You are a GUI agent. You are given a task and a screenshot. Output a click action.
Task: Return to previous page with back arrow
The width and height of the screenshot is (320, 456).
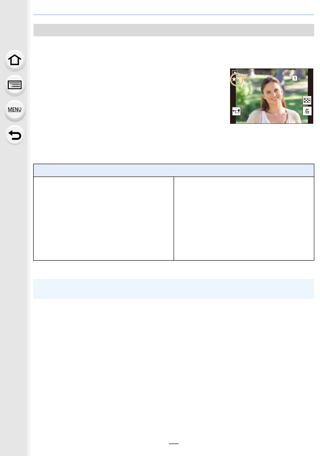coord(14,135)
